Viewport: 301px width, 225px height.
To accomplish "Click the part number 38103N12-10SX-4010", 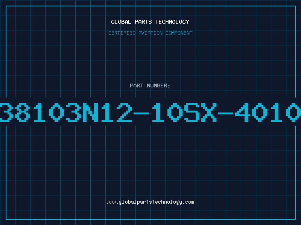I will [x=150, y=112].
